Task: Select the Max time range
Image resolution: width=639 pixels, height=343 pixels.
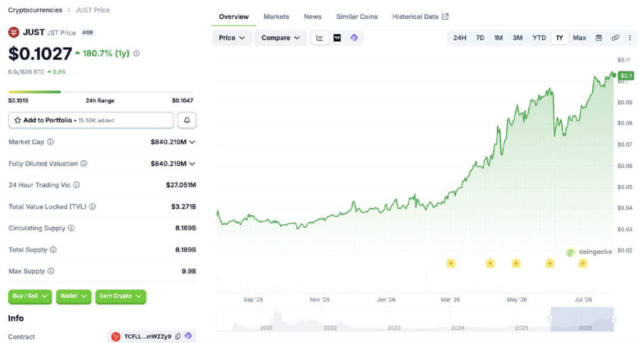Action: pyautogui.click(x=579, y=38)
